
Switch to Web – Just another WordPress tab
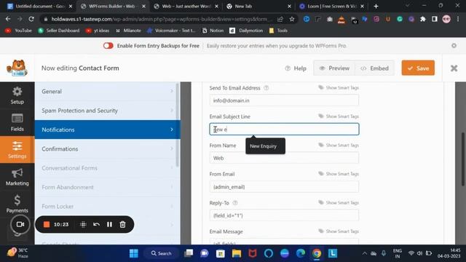point(186,7)
